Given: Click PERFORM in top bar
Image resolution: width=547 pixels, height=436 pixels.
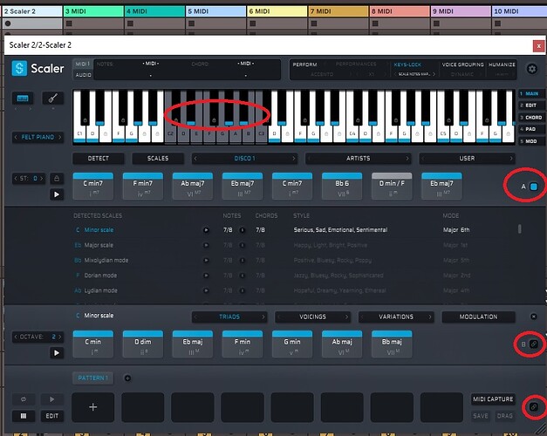Looking at the screenshot, I should [304, 65].
